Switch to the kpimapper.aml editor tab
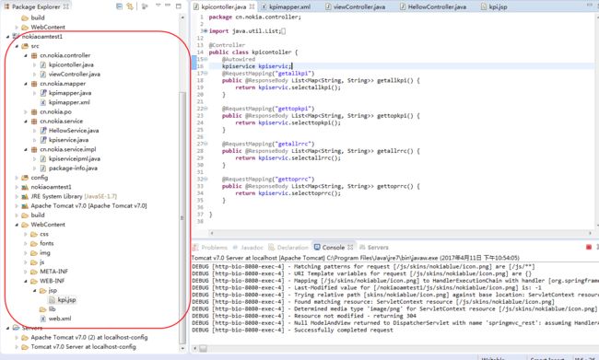The image size is (599, 360). coord(286,6)
